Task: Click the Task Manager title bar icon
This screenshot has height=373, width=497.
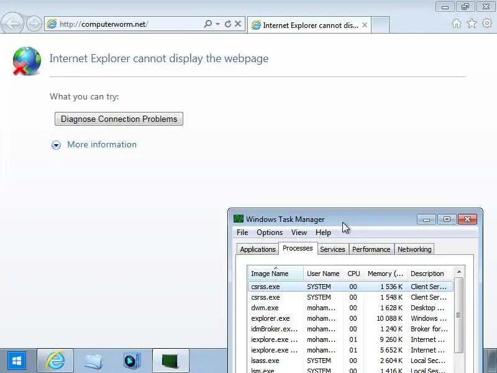Action: pyautogui.click(x=239, y=219)
